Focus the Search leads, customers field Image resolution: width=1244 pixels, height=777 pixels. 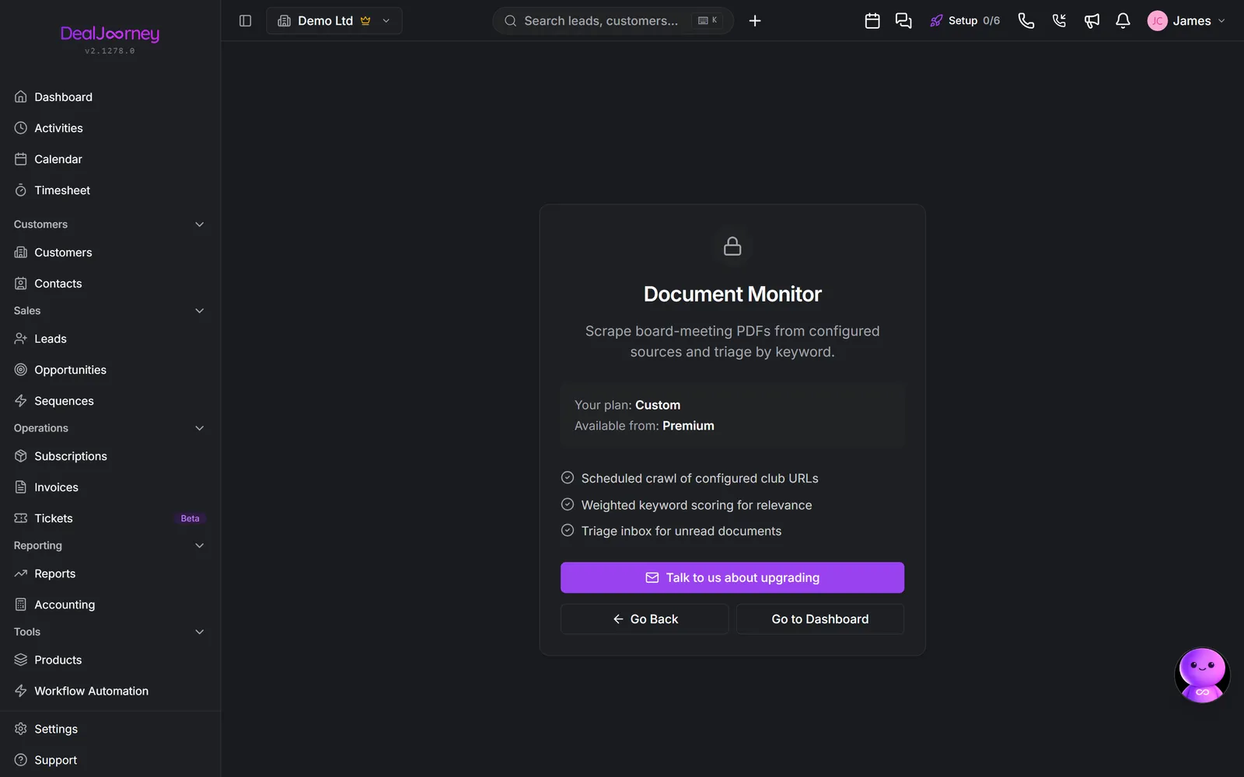pyautogui.click(x=613, y=21)
